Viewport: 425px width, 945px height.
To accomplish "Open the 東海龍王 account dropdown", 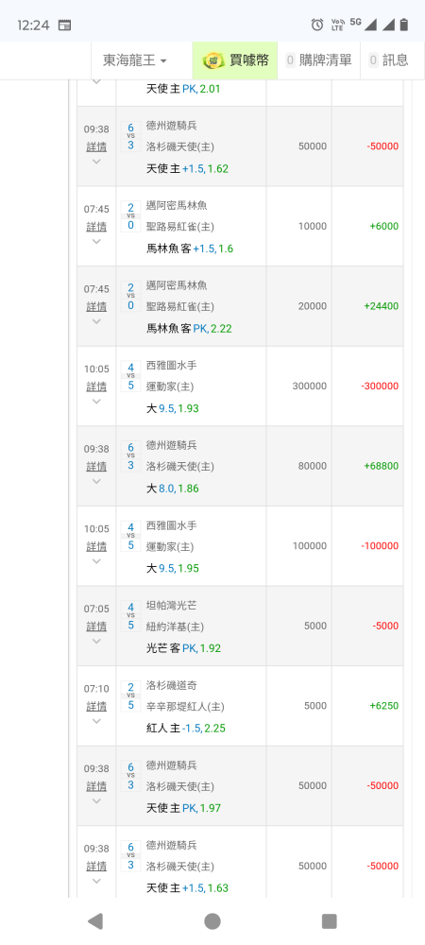I will point(135,60).
